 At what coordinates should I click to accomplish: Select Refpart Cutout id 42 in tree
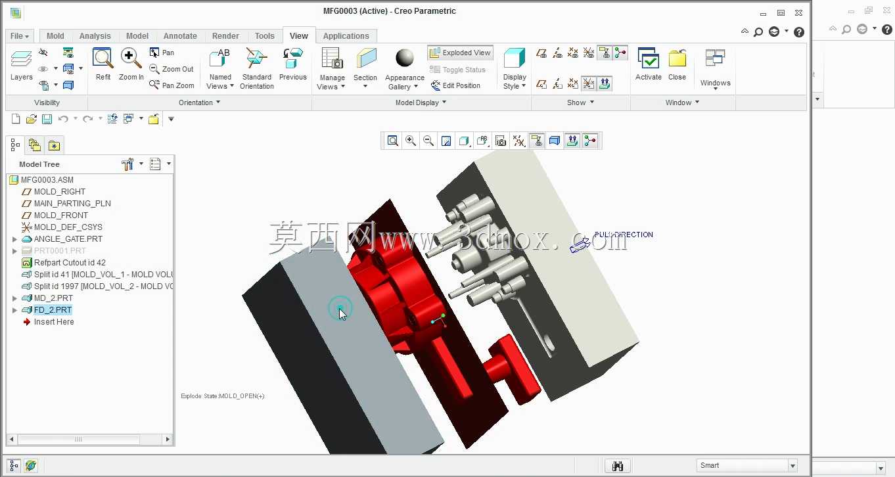70,263
